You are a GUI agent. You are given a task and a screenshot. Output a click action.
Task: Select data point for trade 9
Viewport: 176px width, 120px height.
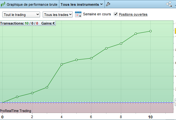point(136,34)
